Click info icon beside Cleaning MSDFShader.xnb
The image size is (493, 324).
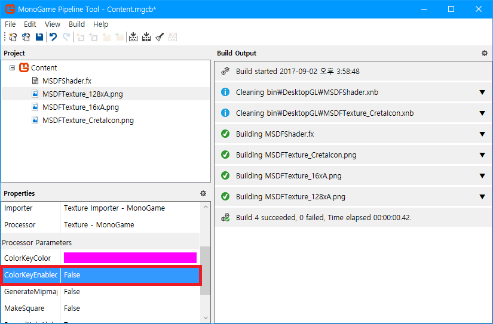(x=225, y=92)
